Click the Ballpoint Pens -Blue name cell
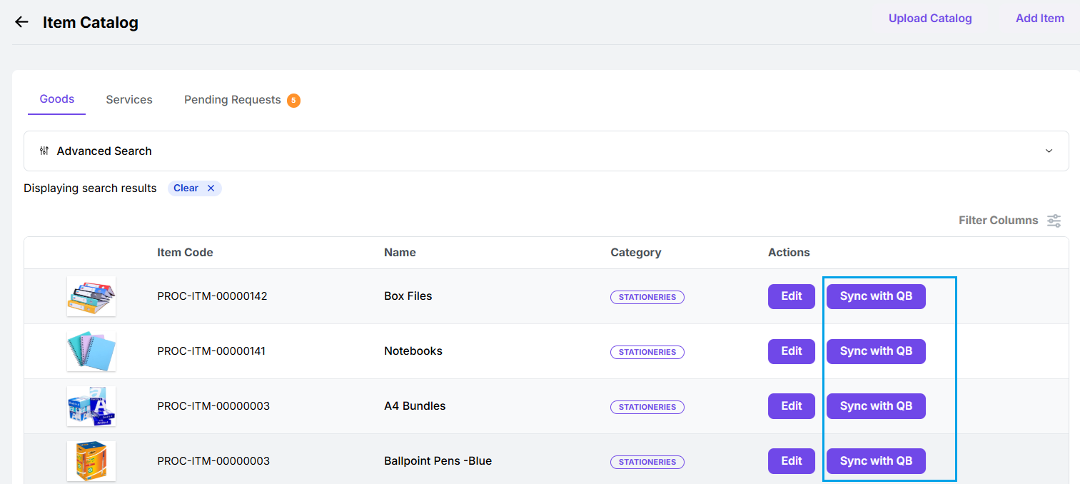Image resolution: width=1080 pixels, height=484 pixels. pyautogui.click(x=438, y=461)
